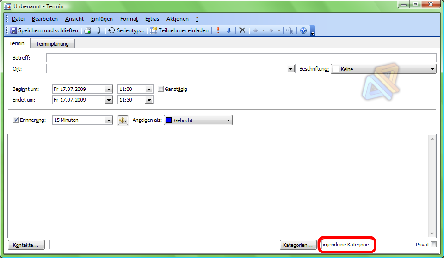
Task: Open the Bearbeiten menu
Action: 45,19
